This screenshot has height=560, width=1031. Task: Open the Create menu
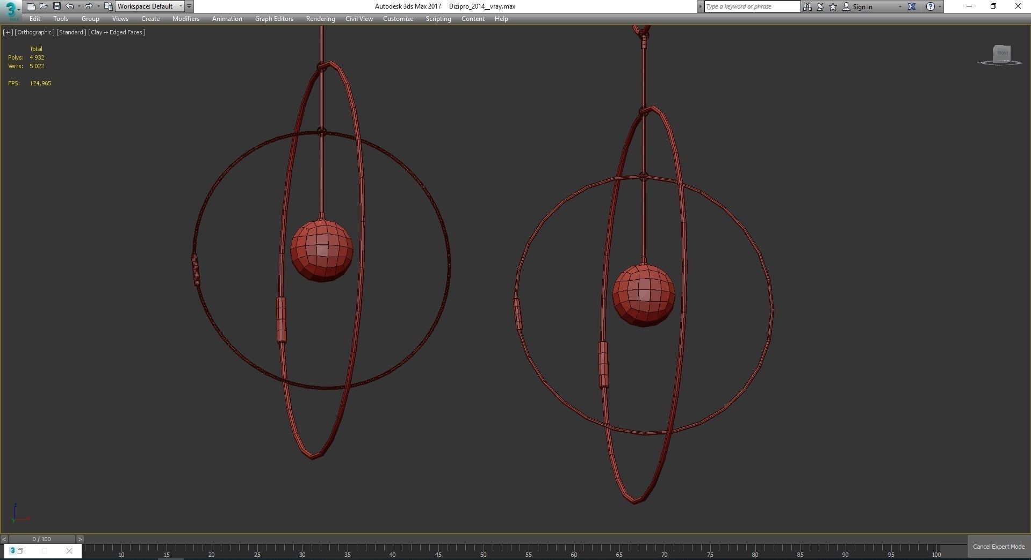coord(150,19)
